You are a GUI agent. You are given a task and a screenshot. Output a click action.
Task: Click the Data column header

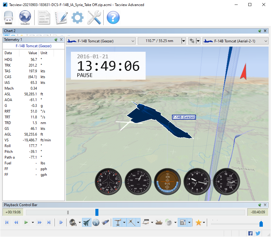11,53
